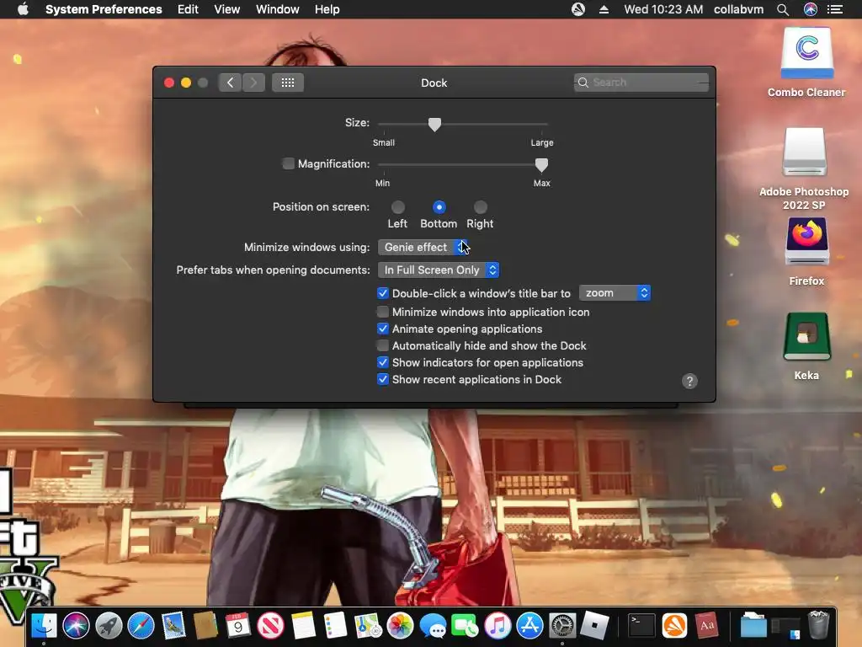Open News icon in Dock
Screen dimensions: 862x647
pos(270,626)
